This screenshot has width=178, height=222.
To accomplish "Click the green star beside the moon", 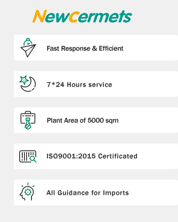I will (24, 80).
